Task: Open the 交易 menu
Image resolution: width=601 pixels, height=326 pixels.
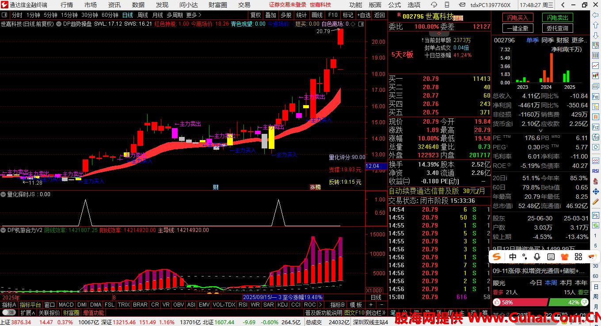Action: [244, 5]
